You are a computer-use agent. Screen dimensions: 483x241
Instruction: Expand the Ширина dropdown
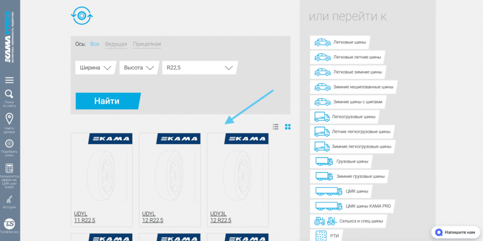(95, 68)
